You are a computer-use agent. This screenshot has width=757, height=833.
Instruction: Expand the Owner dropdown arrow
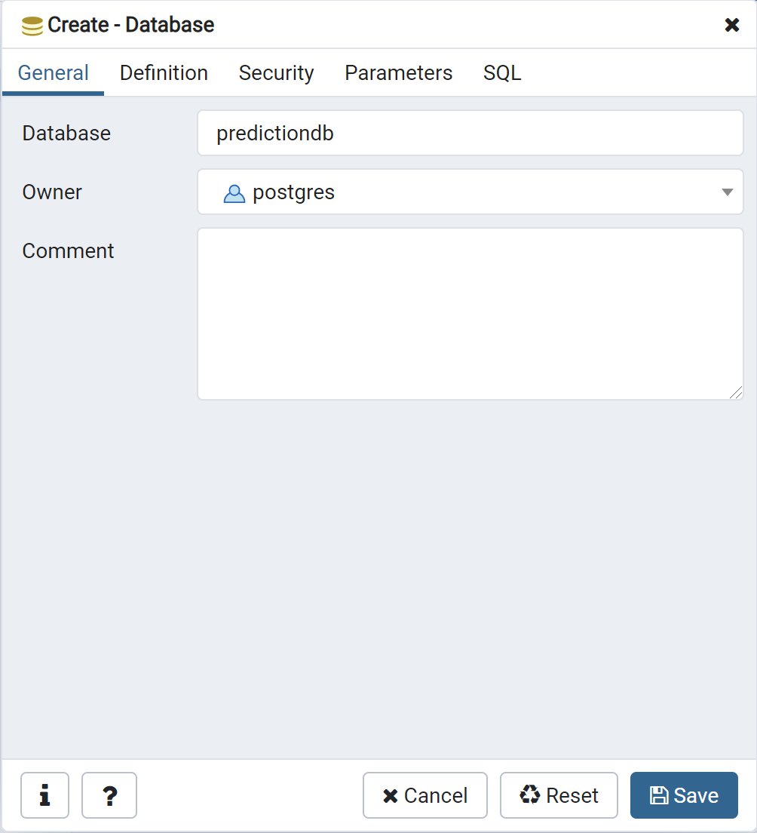[727, 192]
